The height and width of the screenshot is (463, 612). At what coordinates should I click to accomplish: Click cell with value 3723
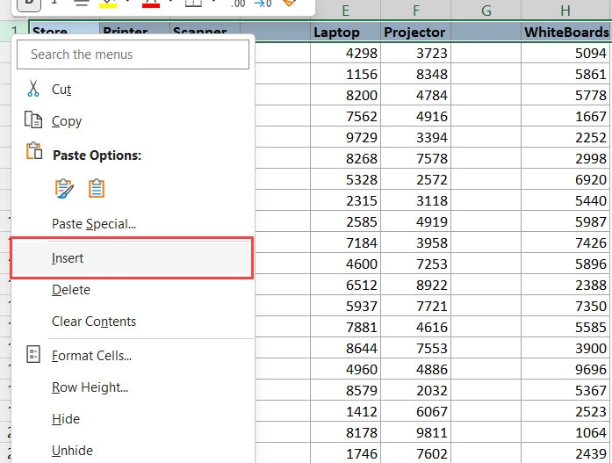tap(415, 53)
